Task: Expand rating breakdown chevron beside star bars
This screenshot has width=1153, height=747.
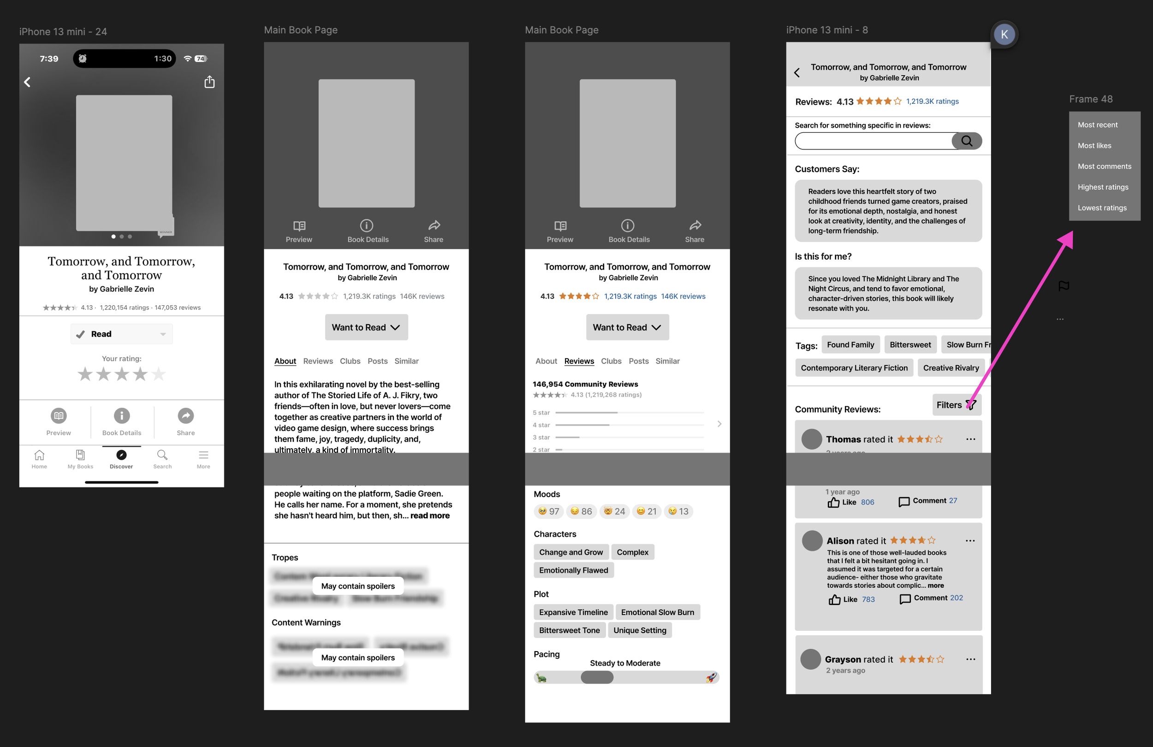Action: tap(719, 424)
